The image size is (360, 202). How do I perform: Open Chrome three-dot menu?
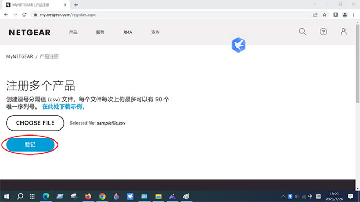(354, 15)
